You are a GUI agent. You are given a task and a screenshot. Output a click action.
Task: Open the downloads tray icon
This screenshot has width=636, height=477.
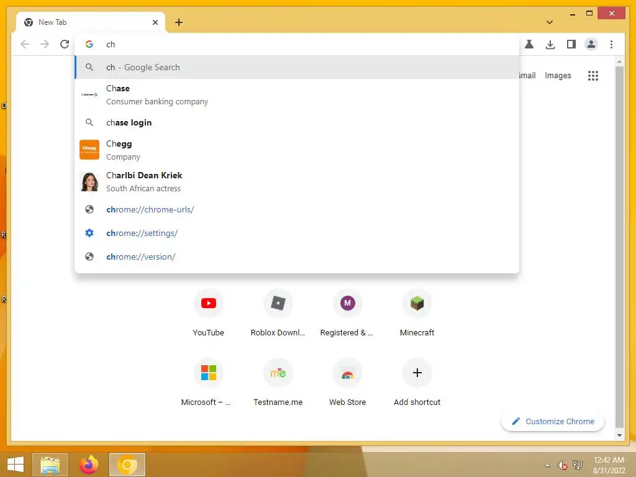click(x=550, y=44)
